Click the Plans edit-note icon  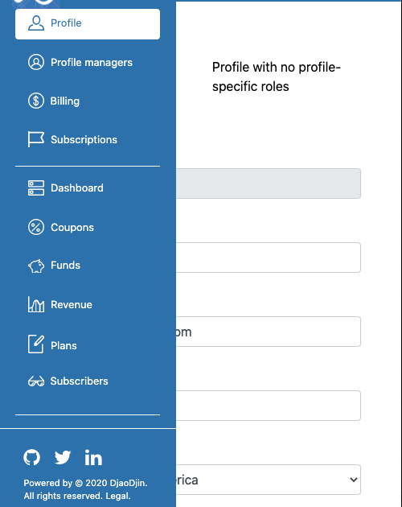36,344
